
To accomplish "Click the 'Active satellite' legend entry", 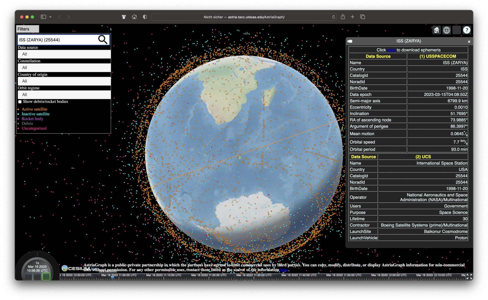I will point(34,109).
